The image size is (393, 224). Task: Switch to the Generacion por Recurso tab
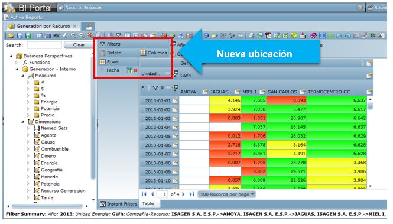click(x=43, y=26)
